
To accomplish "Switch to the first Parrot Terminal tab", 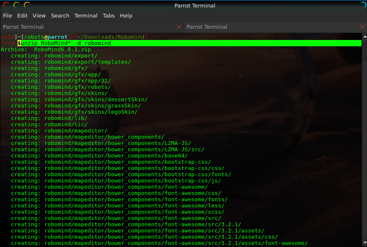I will point(92,27).
